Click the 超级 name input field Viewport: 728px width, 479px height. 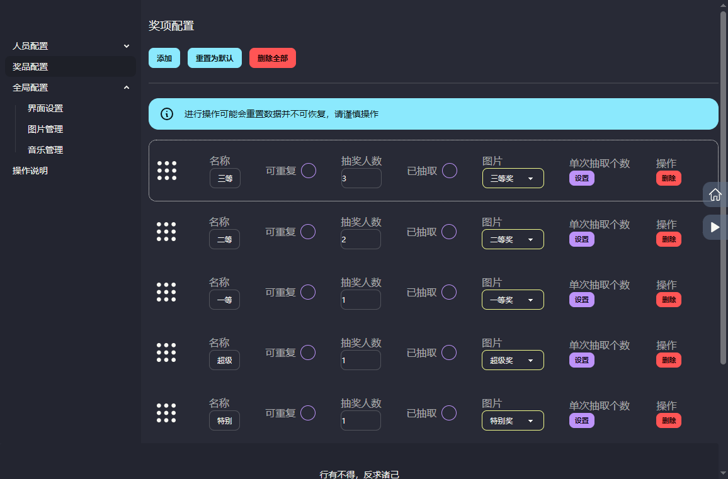click(225, 360)
